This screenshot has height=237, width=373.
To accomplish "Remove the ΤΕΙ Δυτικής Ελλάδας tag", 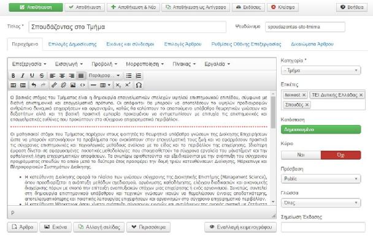I will click(361, 95).
